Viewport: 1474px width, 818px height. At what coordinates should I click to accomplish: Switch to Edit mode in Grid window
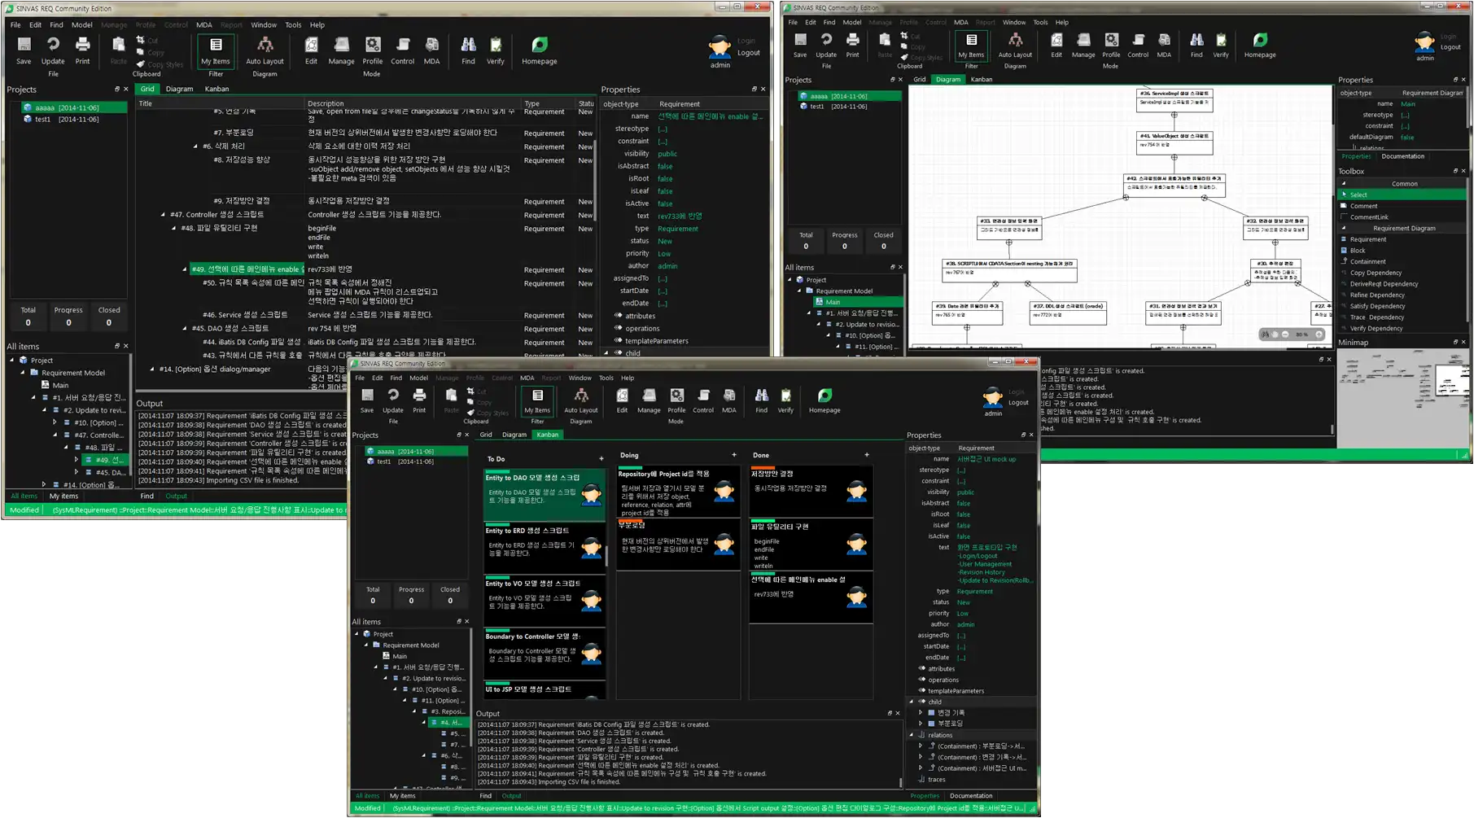click(311, 50)
